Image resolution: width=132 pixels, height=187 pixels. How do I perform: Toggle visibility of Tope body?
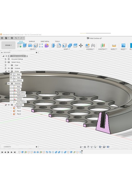11,77
